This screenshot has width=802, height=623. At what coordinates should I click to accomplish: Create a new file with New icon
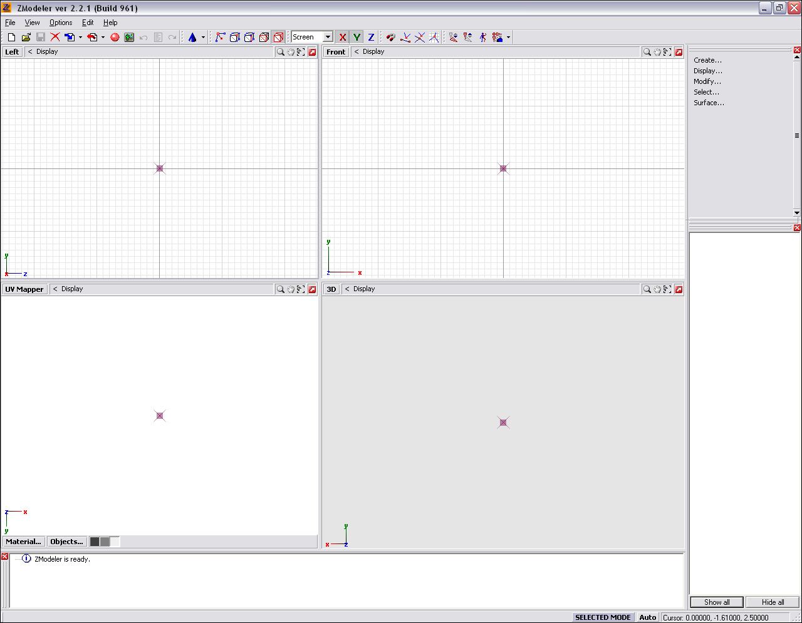(11, 37)
